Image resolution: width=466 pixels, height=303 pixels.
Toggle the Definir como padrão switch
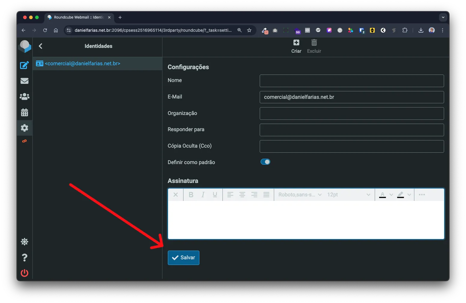[265, 162]
